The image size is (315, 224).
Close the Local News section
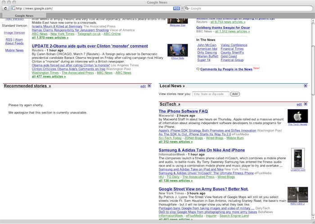[306, 86]
